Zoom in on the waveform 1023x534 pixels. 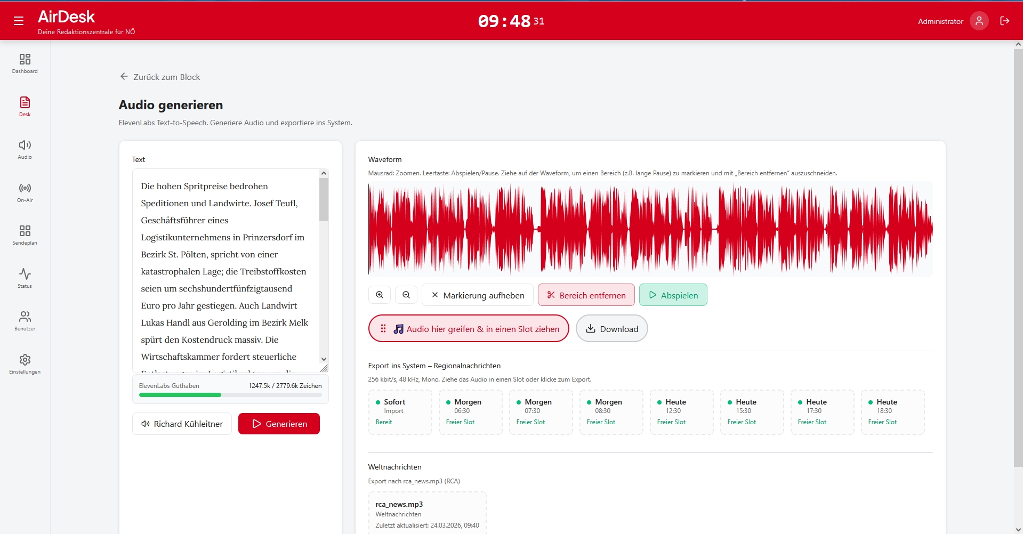click(380, 295)
